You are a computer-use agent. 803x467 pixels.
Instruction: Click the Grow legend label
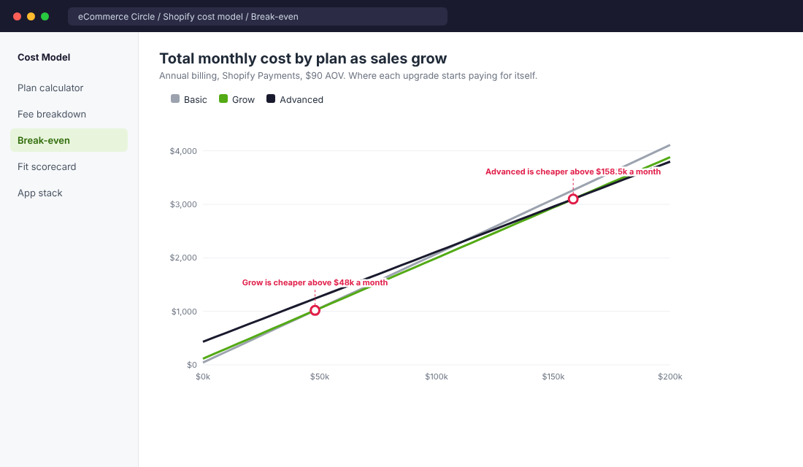point(243,99)
